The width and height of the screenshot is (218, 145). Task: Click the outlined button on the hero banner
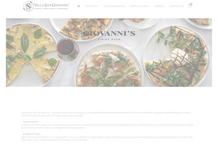109,54
